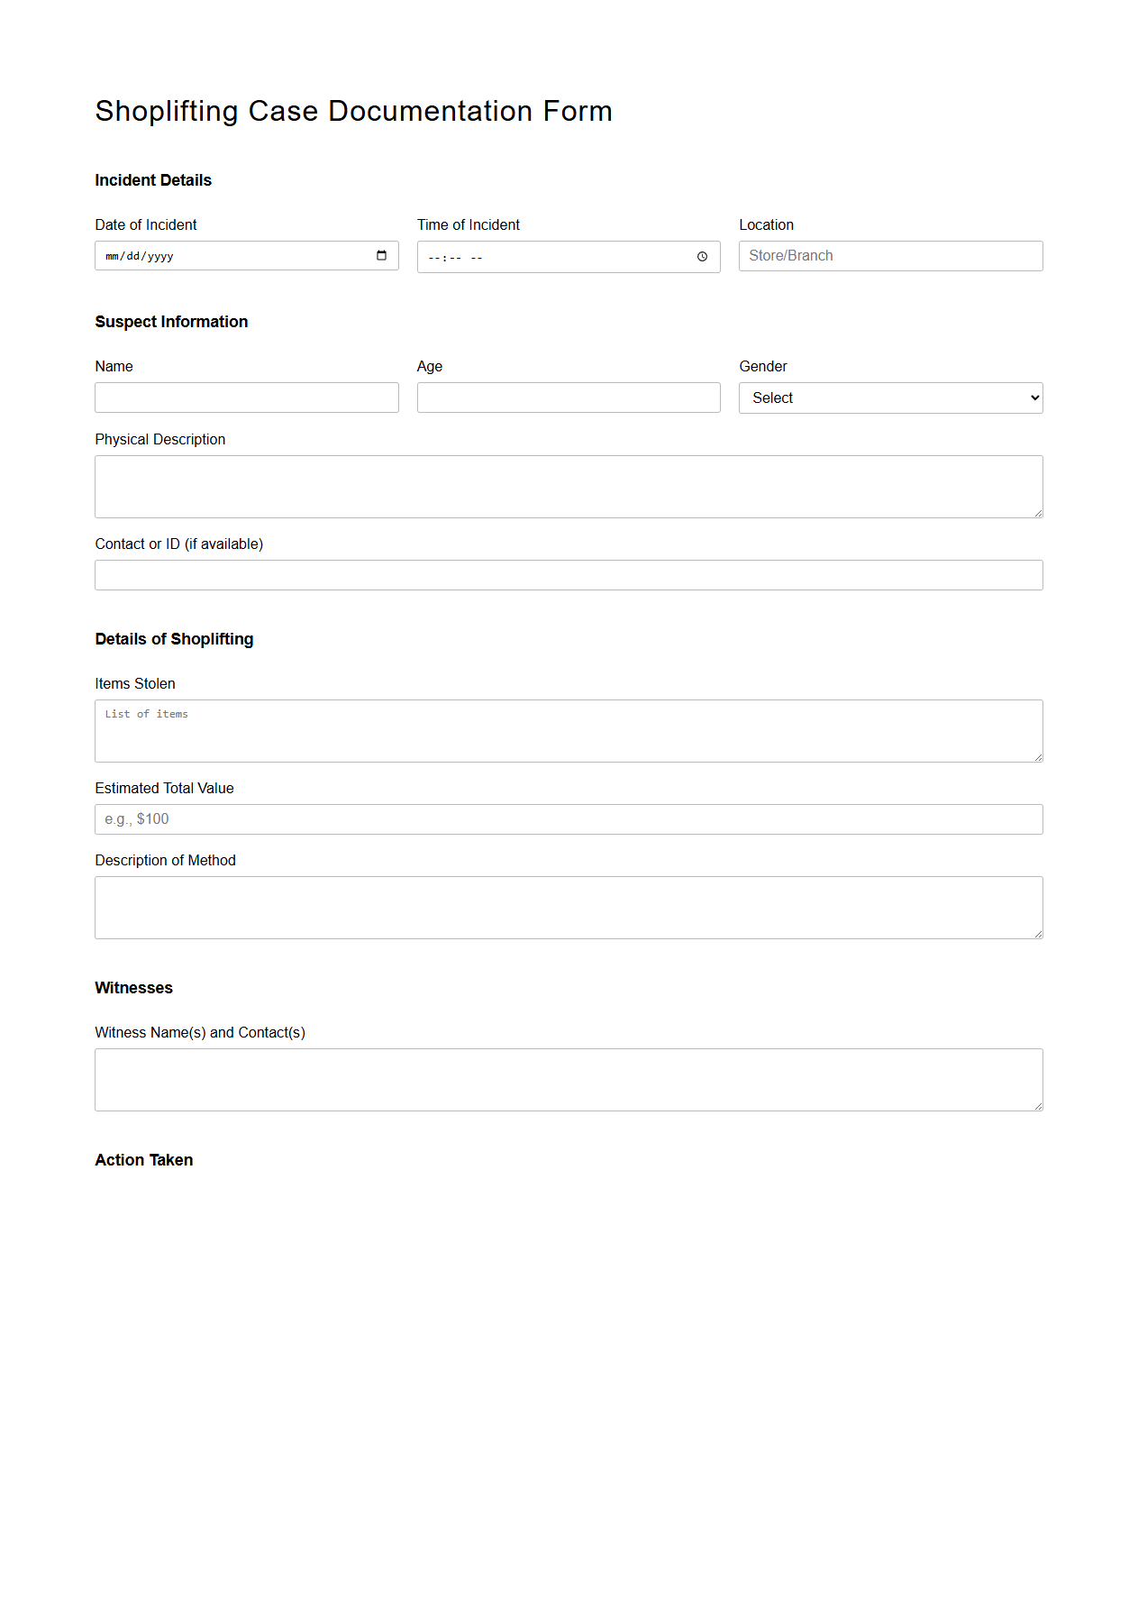Click the Witness Names and Contacts box
This screenshot has height=1618, width=1138.
pos(568,1079)
